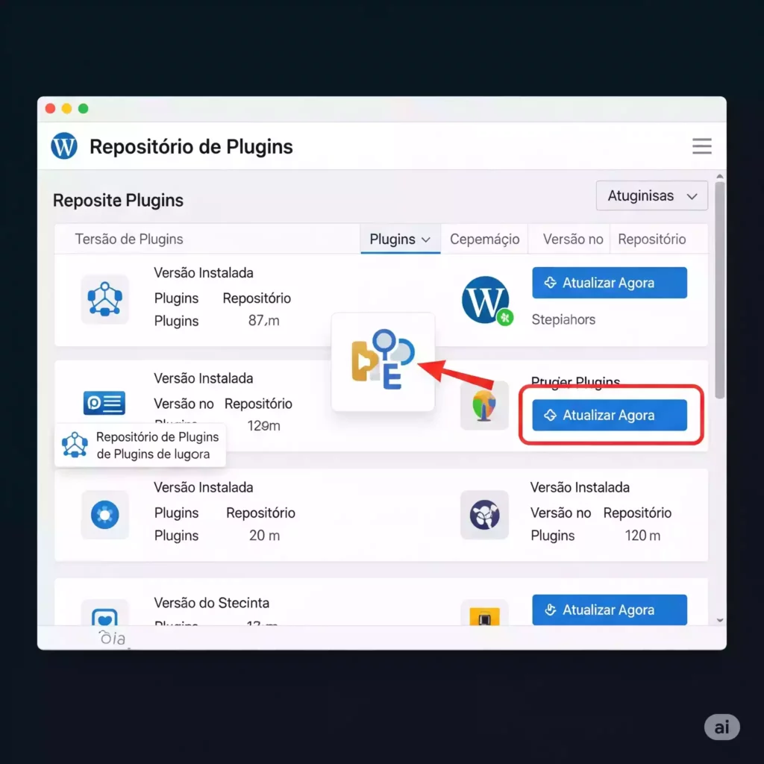Image resolution: width=764 pixels, height=764 pixels.
Task: Select the blue ID card plugin icon
Action: [x=104, y=404]
